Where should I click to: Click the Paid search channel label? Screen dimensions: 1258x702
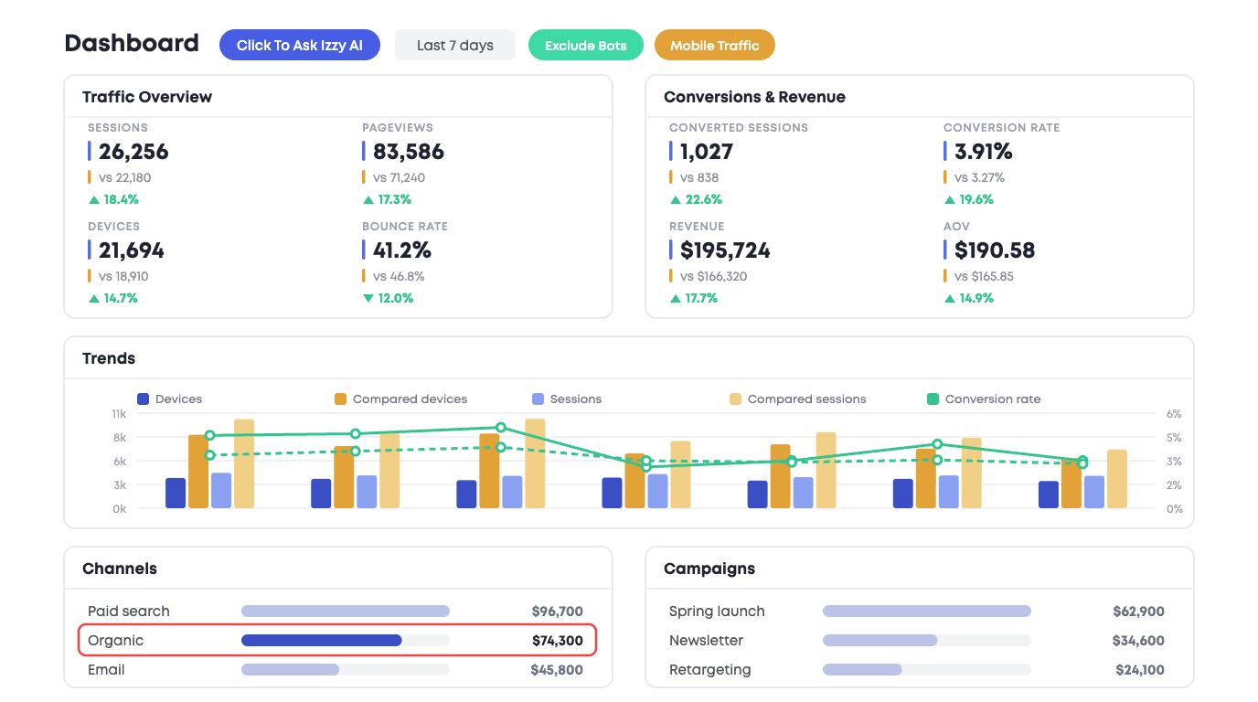(x=129, y=611)
